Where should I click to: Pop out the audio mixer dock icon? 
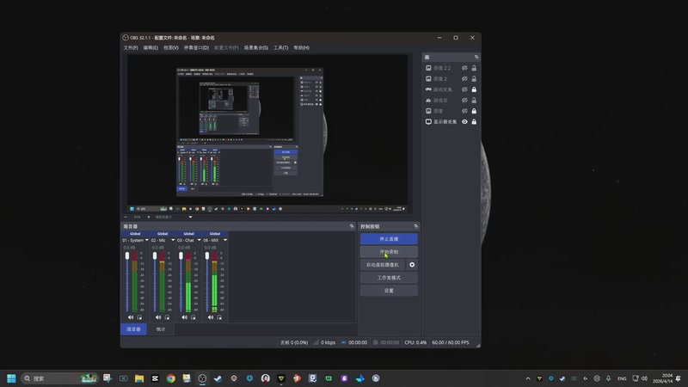pos(352,226)
